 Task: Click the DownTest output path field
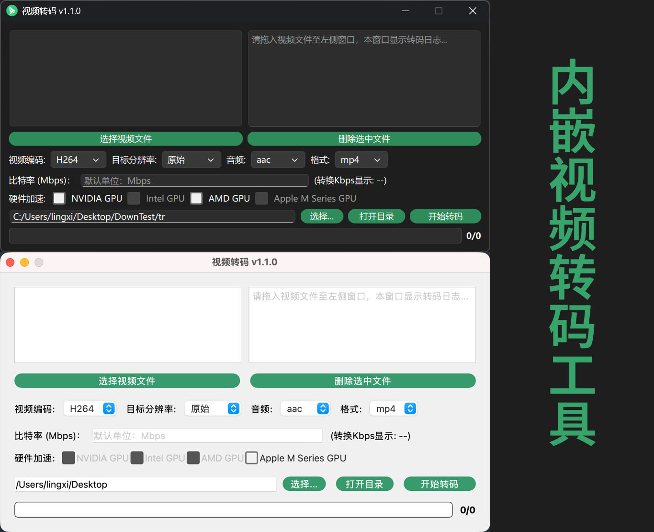[x=152, y=216]
